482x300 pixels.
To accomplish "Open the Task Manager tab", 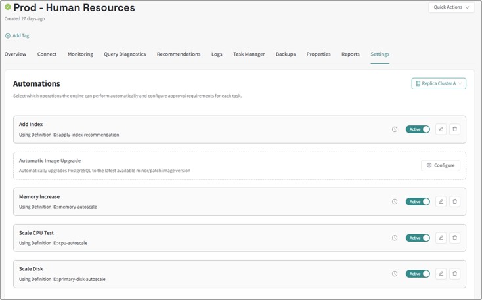I will point(249,54).
